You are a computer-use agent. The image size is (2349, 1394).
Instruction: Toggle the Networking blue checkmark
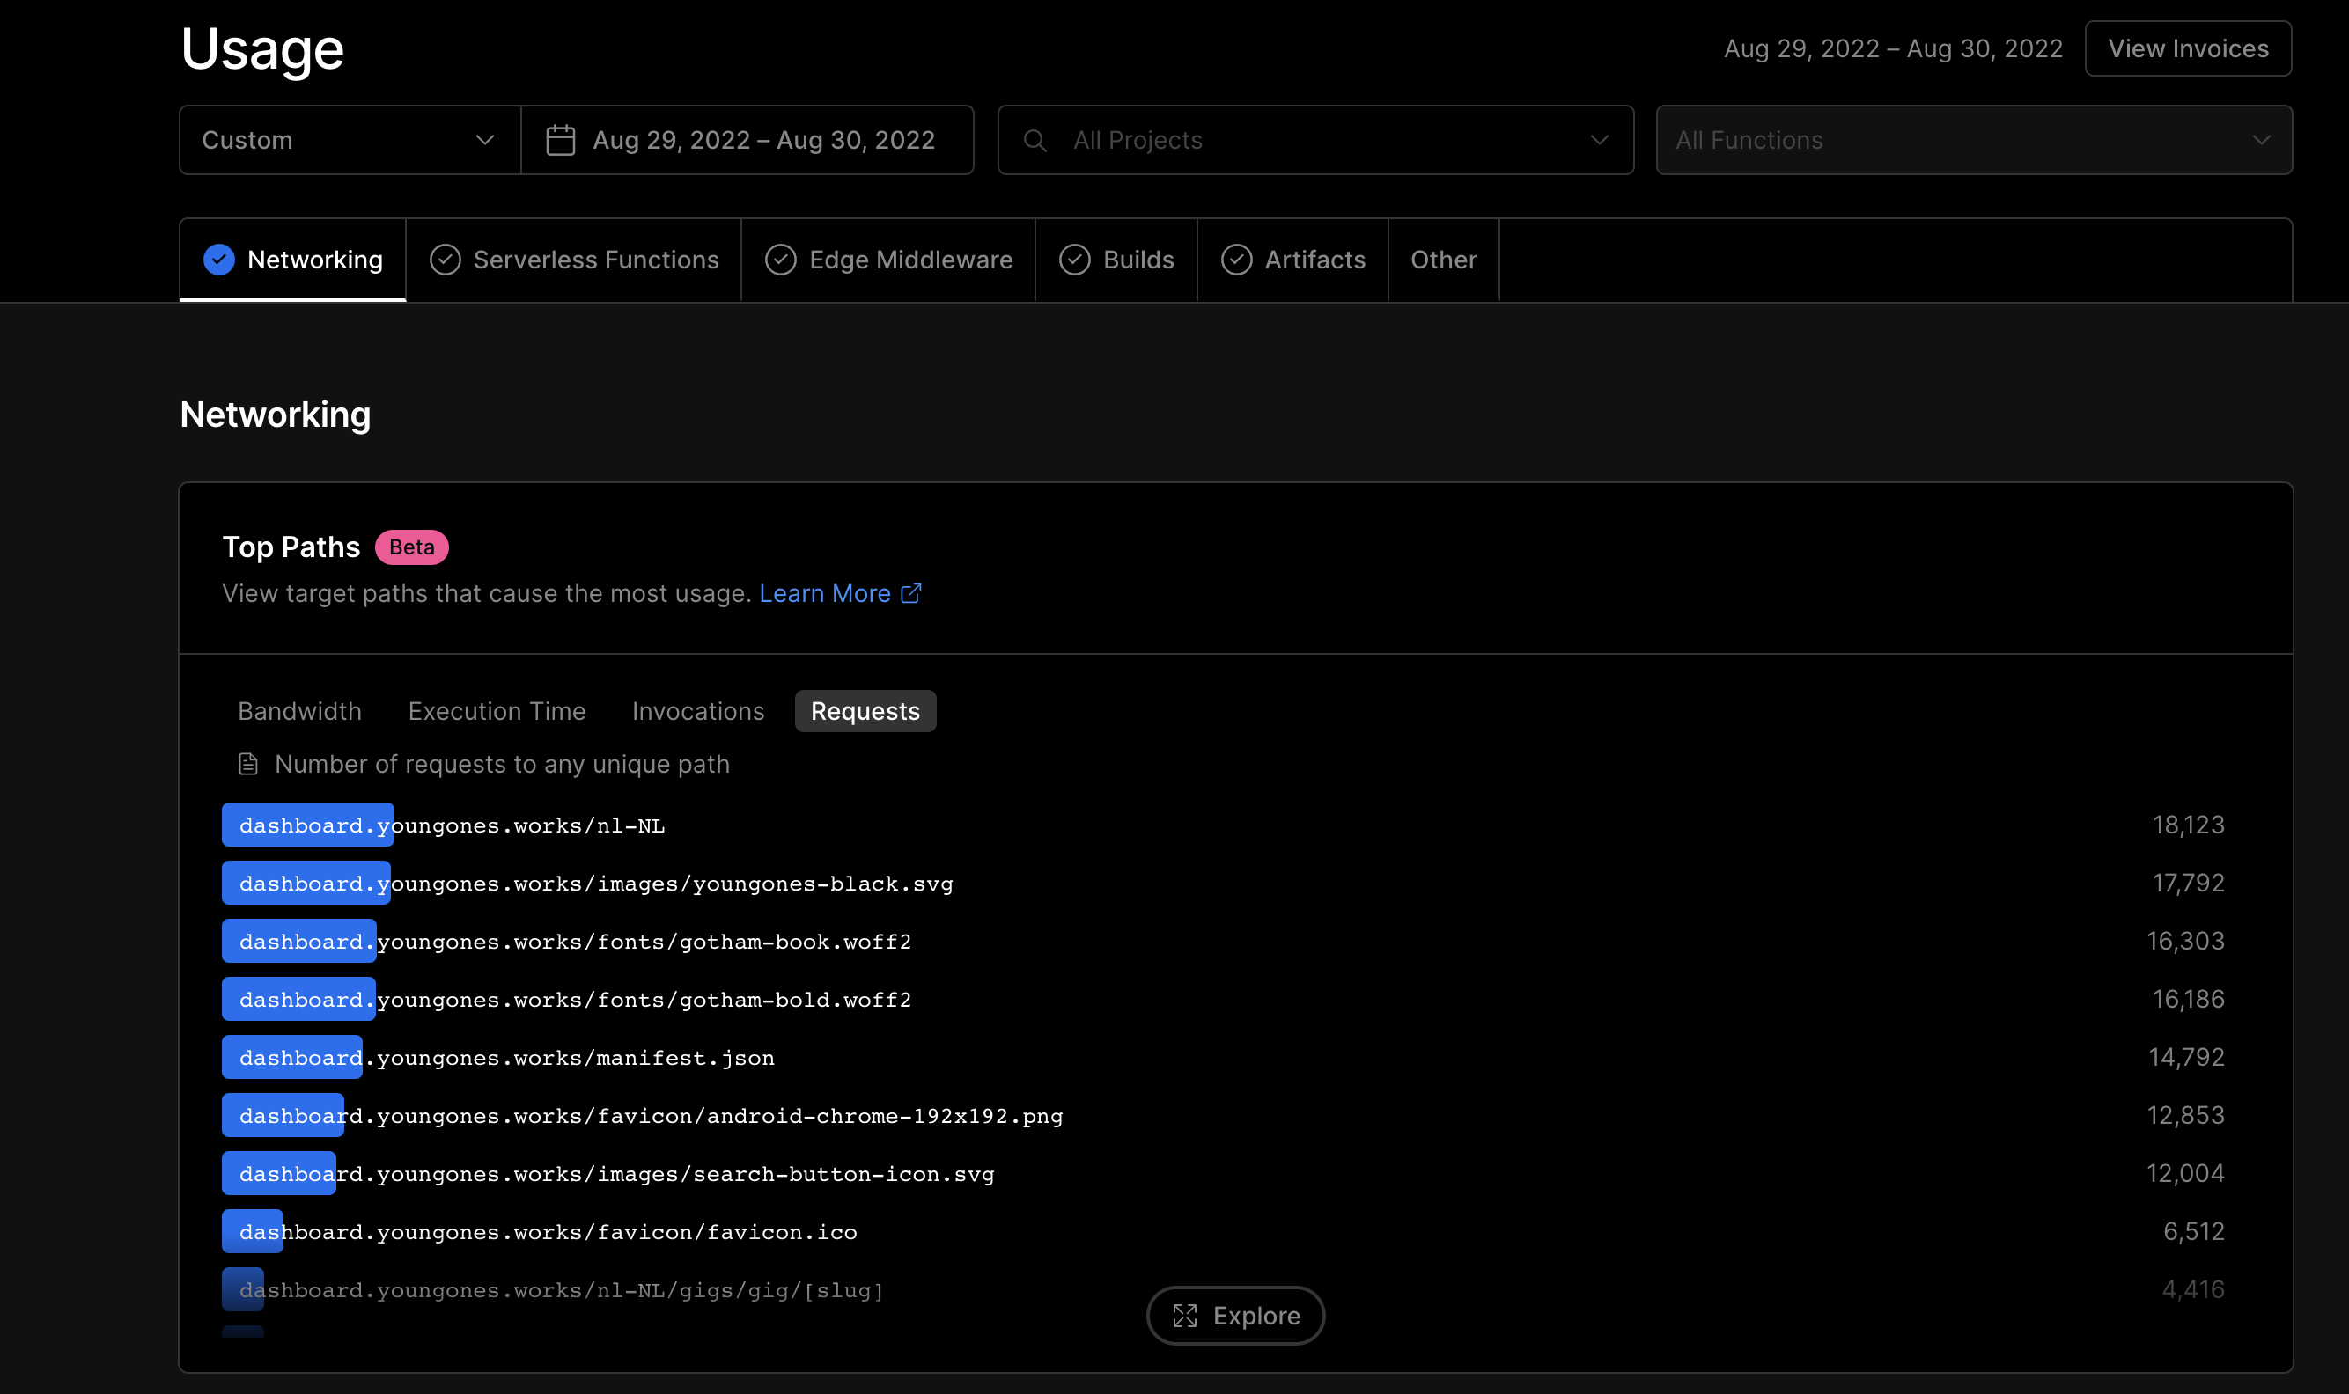point(219,260)
